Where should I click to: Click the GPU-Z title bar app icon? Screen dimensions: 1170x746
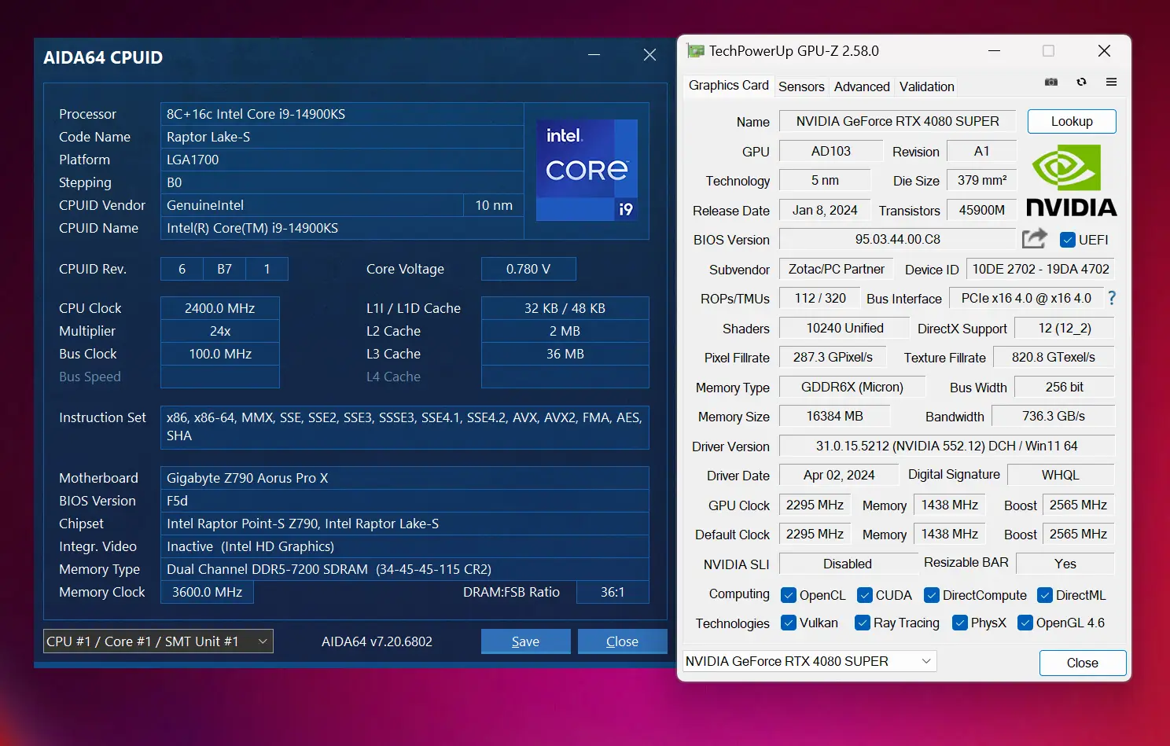696,51
